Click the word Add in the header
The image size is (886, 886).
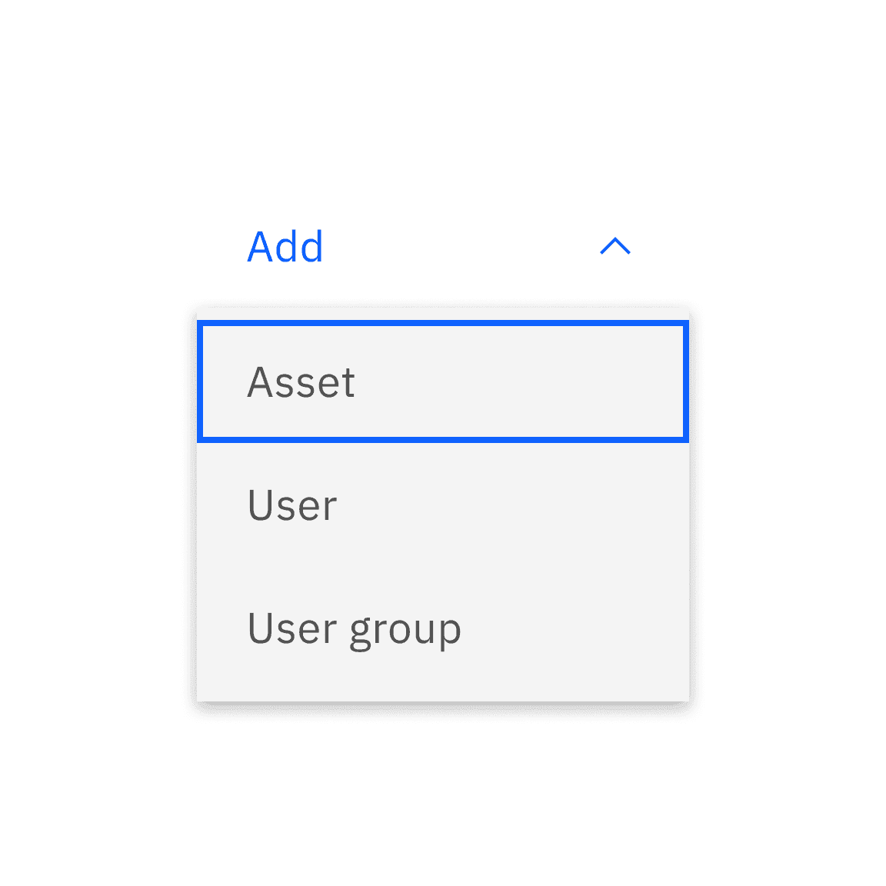285,247
